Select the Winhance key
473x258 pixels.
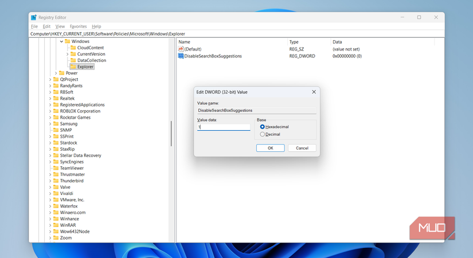(69, 219)
